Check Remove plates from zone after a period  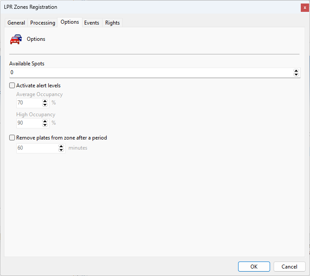(x=12, y=138)
